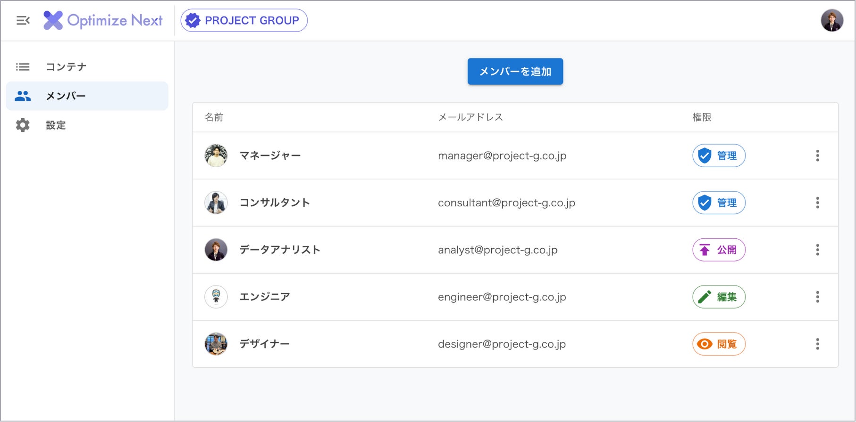The height and width of the screenshot is (422, 856).
Task: Click the 閲覧 permission badge for デザイナー
Action: point(718,344)
